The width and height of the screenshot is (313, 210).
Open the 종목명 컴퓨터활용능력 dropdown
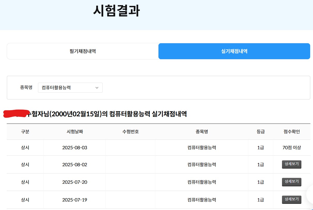click(70, 87)
